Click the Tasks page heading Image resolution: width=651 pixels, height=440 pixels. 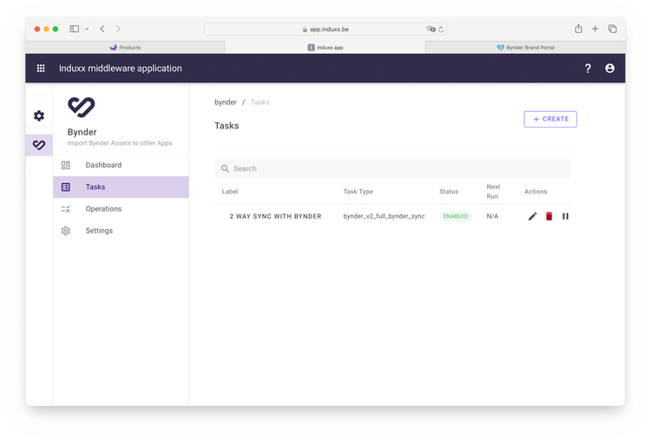227,126
